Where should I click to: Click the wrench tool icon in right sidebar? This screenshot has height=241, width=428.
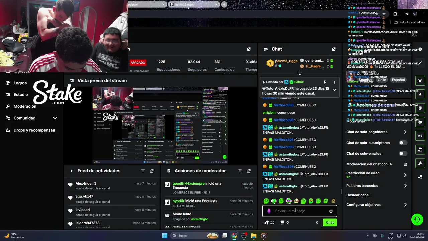click(x=420, y=163)
